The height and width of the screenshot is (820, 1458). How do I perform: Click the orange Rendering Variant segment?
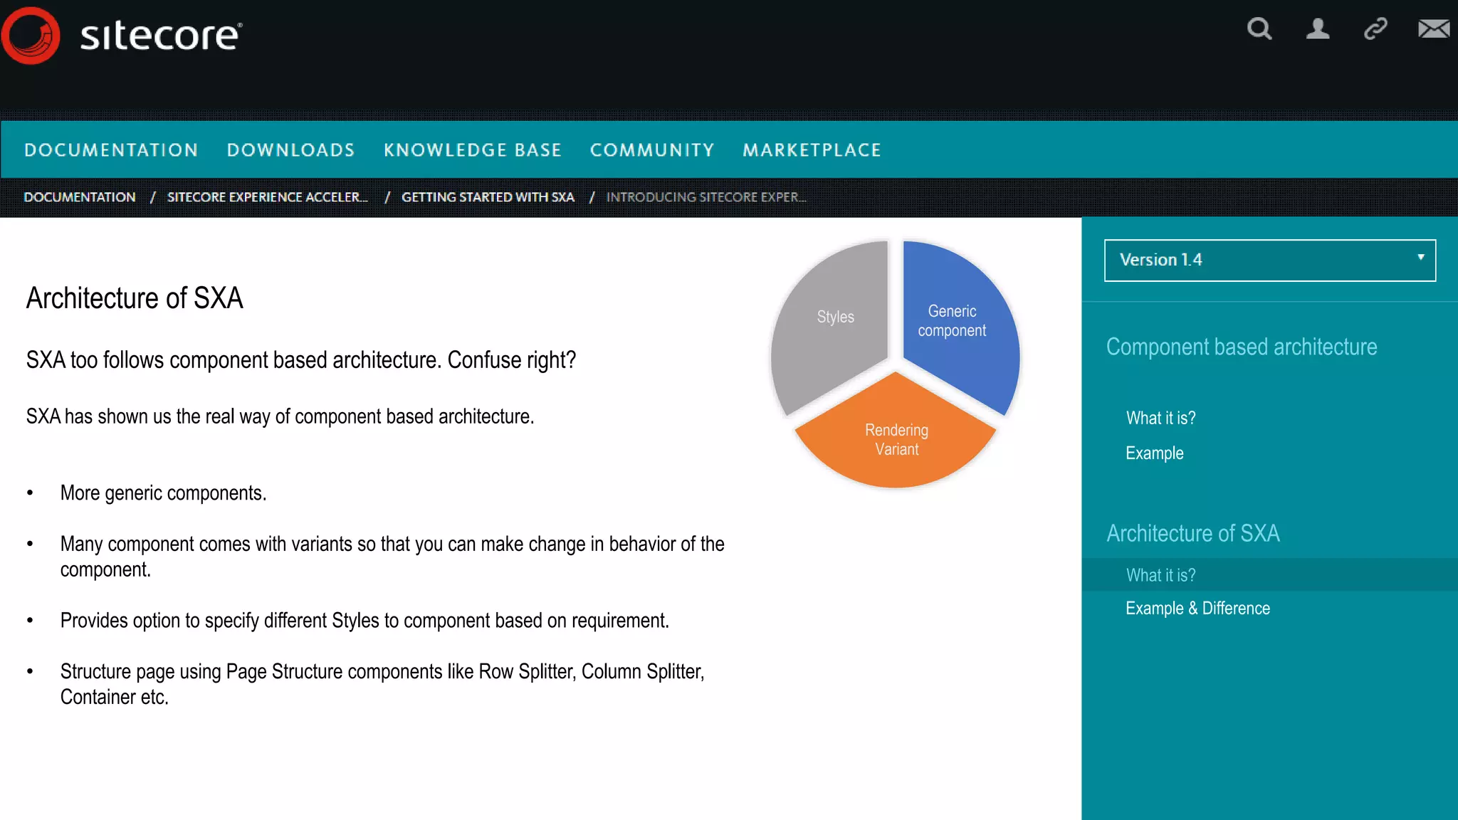[x=896, y=440]
